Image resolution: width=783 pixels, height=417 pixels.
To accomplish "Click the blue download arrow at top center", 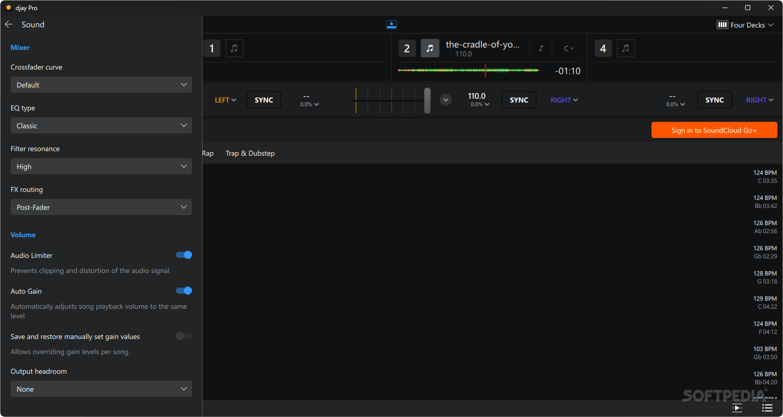I will [x=391, y=24].
